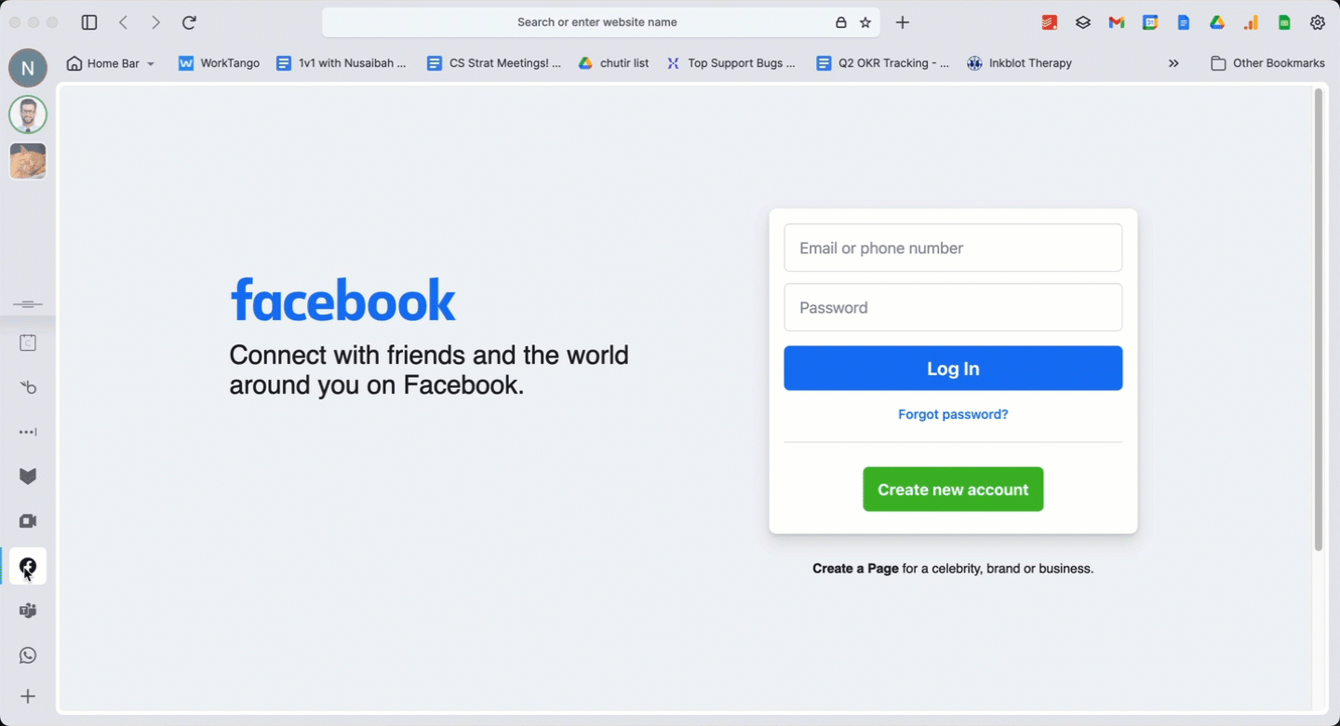1340x726 pixels.
Task: Open Google Sheets toolbar icon
Action: (1284, 22)
